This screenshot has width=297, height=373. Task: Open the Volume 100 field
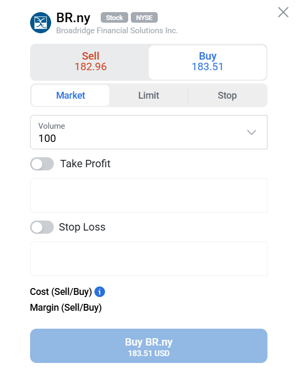click(149, 132)
